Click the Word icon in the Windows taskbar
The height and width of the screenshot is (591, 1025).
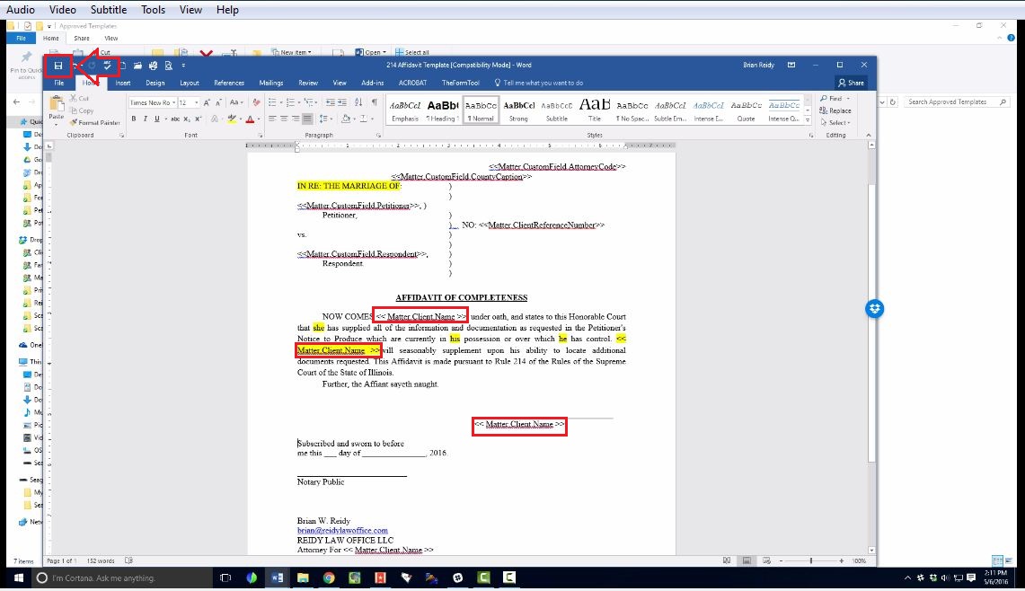click(278, 578)
